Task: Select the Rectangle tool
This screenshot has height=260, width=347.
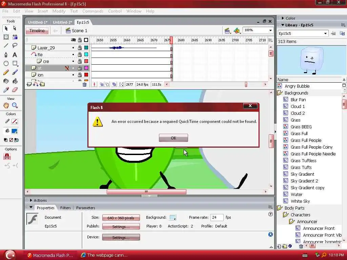Action: [15, 63]
